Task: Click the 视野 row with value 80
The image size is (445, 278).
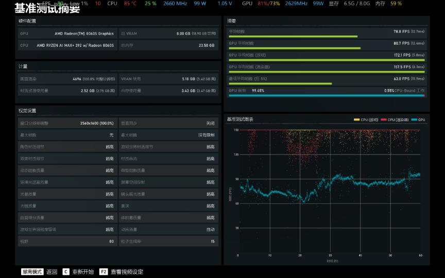Action: point(67,241)
